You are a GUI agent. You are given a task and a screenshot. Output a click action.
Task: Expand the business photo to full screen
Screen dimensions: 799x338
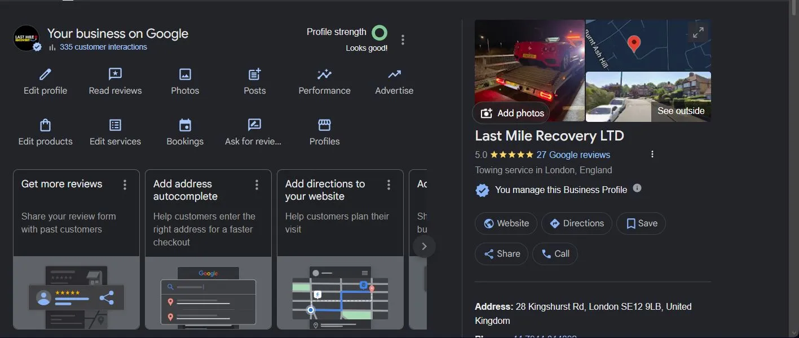(x=698, y=33)
